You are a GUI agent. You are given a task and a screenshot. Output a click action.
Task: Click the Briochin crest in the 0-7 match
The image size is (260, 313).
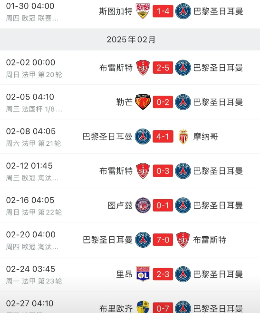click(143, 307)
